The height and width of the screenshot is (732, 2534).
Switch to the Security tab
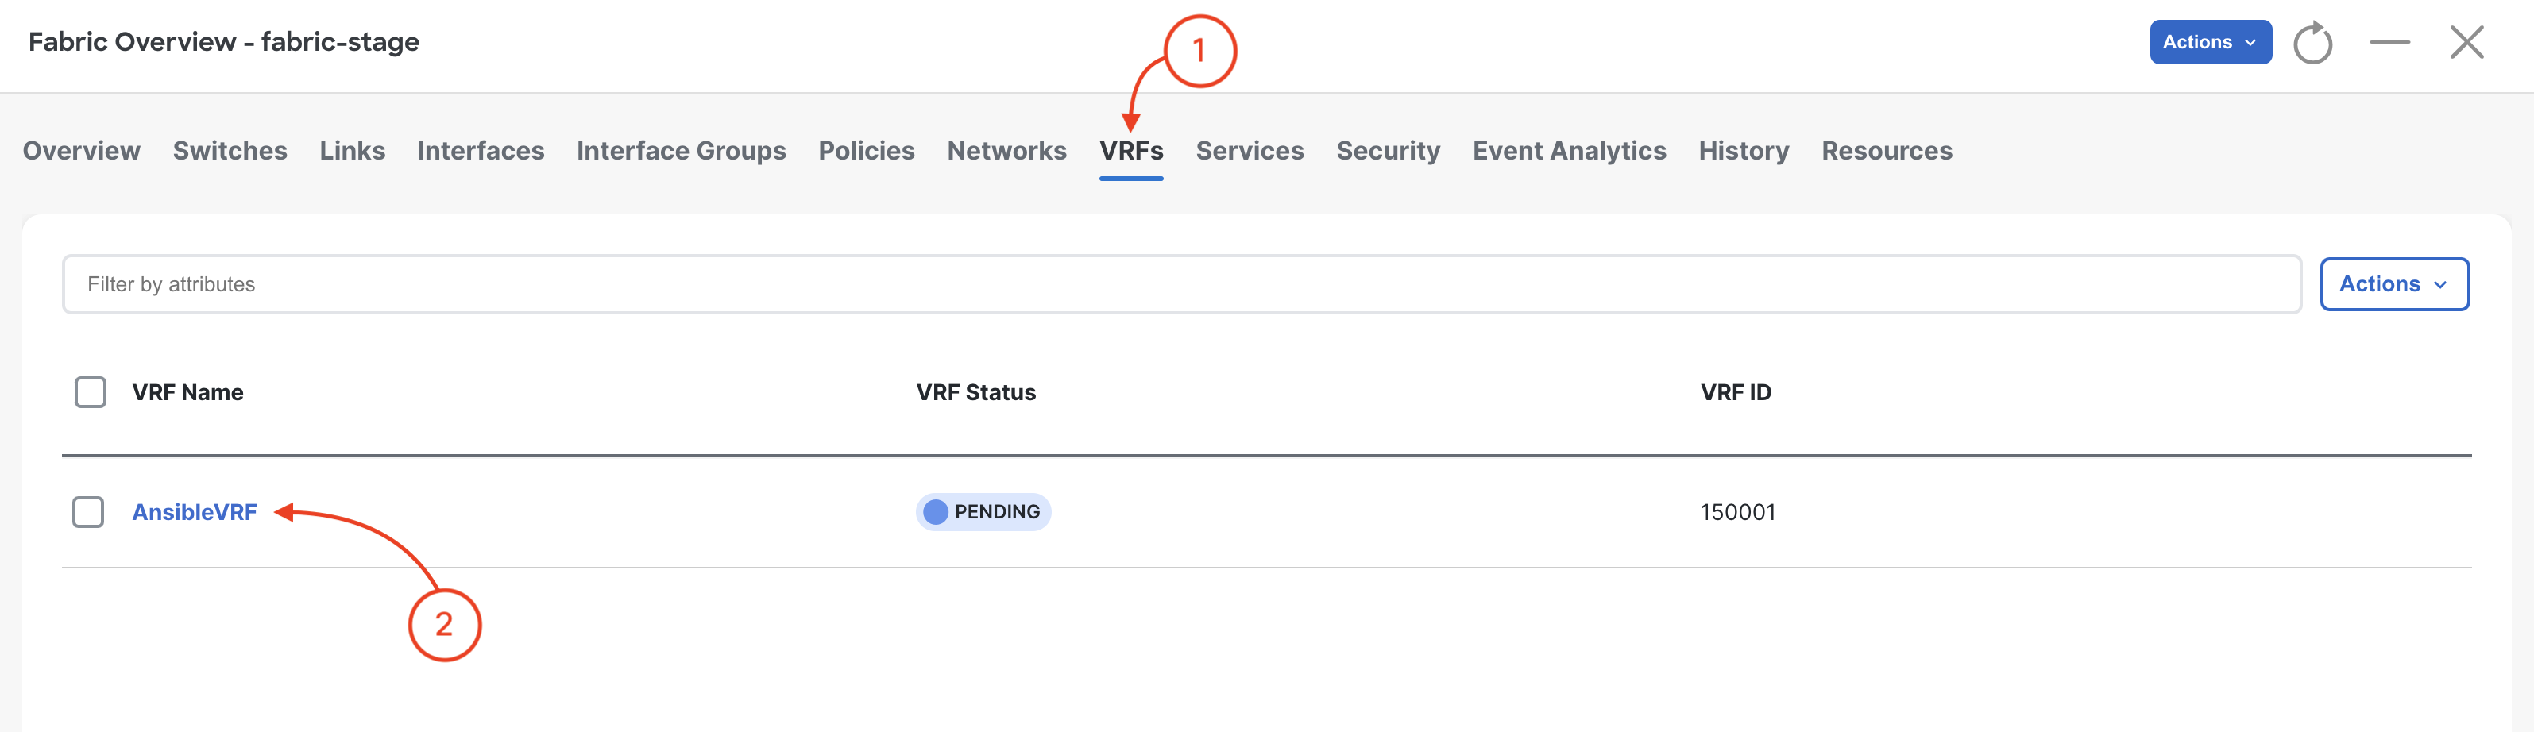1388,150
